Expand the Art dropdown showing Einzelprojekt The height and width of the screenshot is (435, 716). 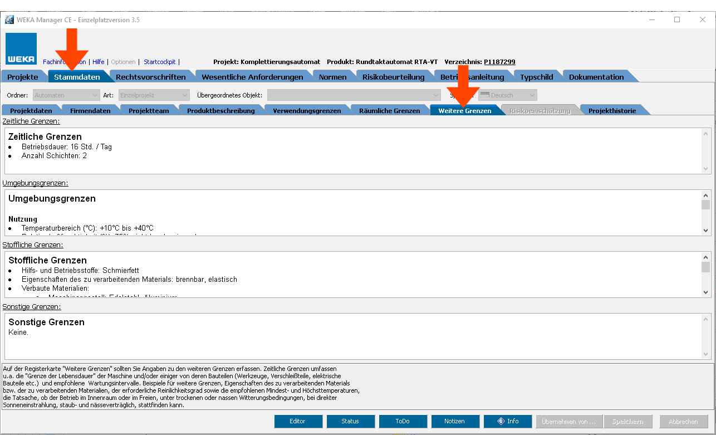(x=154, y=95)
